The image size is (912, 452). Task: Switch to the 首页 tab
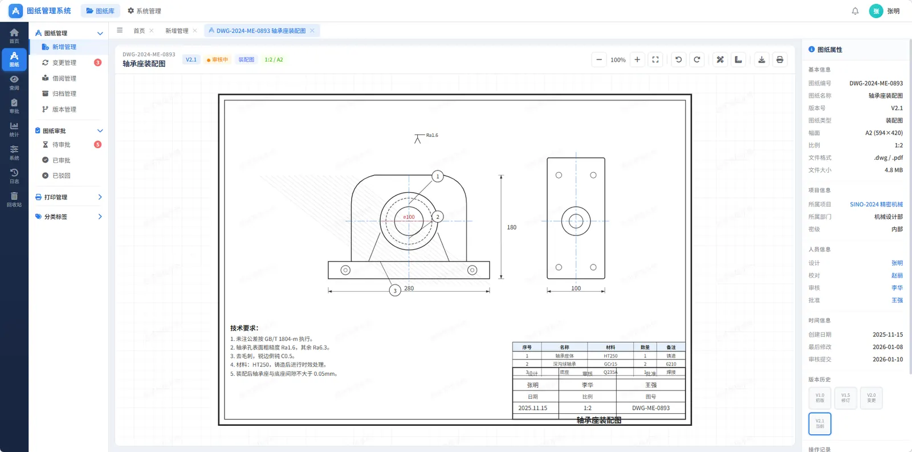tap(139, 31)
